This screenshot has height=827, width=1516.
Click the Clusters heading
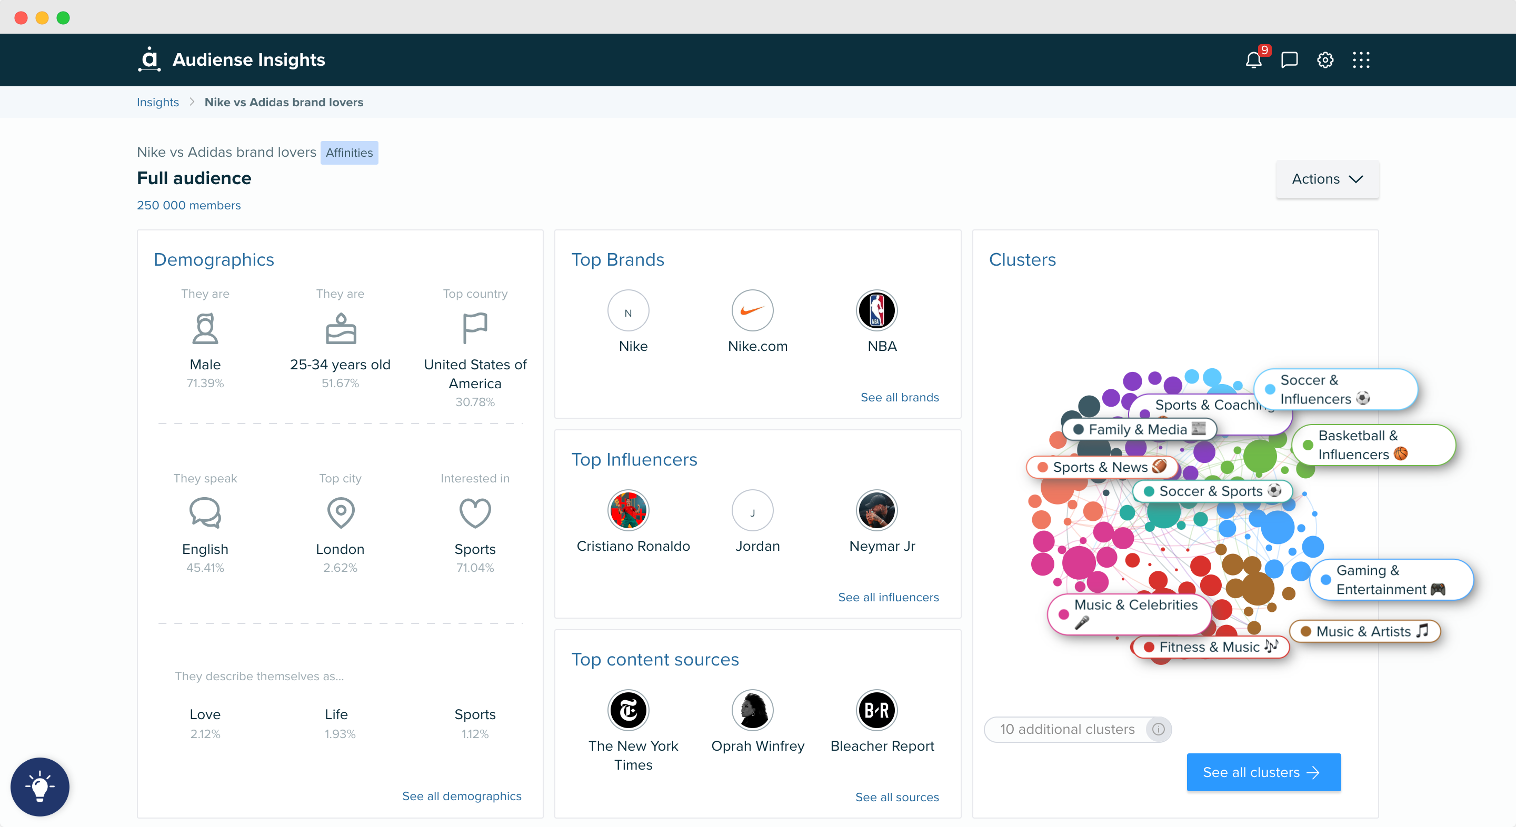click(x=1022, y=260)
